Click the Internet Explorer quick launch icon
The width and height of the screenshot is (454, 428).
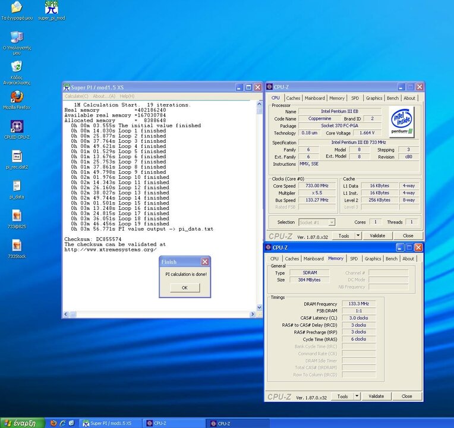coord(62,423)
